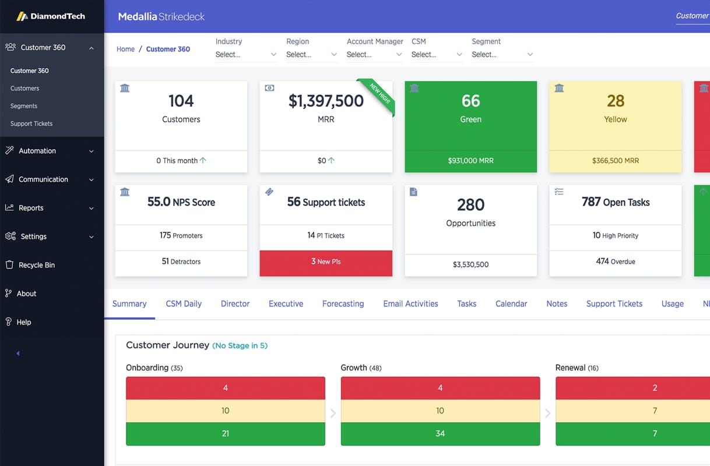Click the green up arrow beside This month
The image size is (710, 466).
pyautogui.click(x=203, y=160)
